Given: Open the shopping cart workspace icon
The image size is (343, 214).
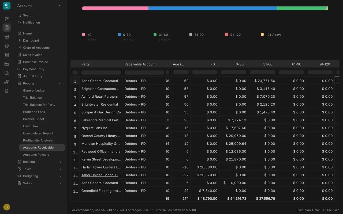Looking at the screenshot, I should point(7,46).
